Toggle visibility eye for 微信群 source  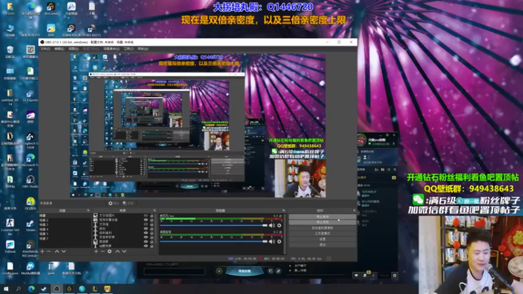pos(146,242)
